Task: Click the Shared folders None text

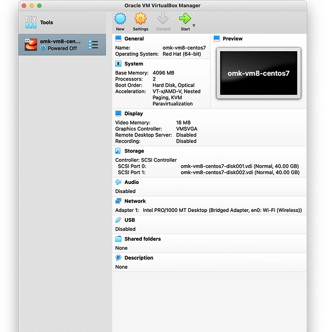Action: 121,248
